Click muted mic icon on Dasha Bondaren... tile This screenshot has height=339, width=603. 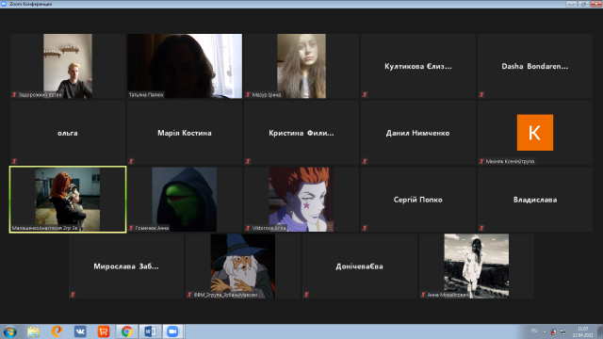tap(481, 94)
